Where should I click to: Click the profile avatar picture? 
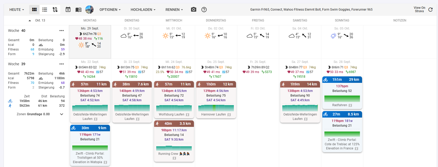[x=89, y=10]
